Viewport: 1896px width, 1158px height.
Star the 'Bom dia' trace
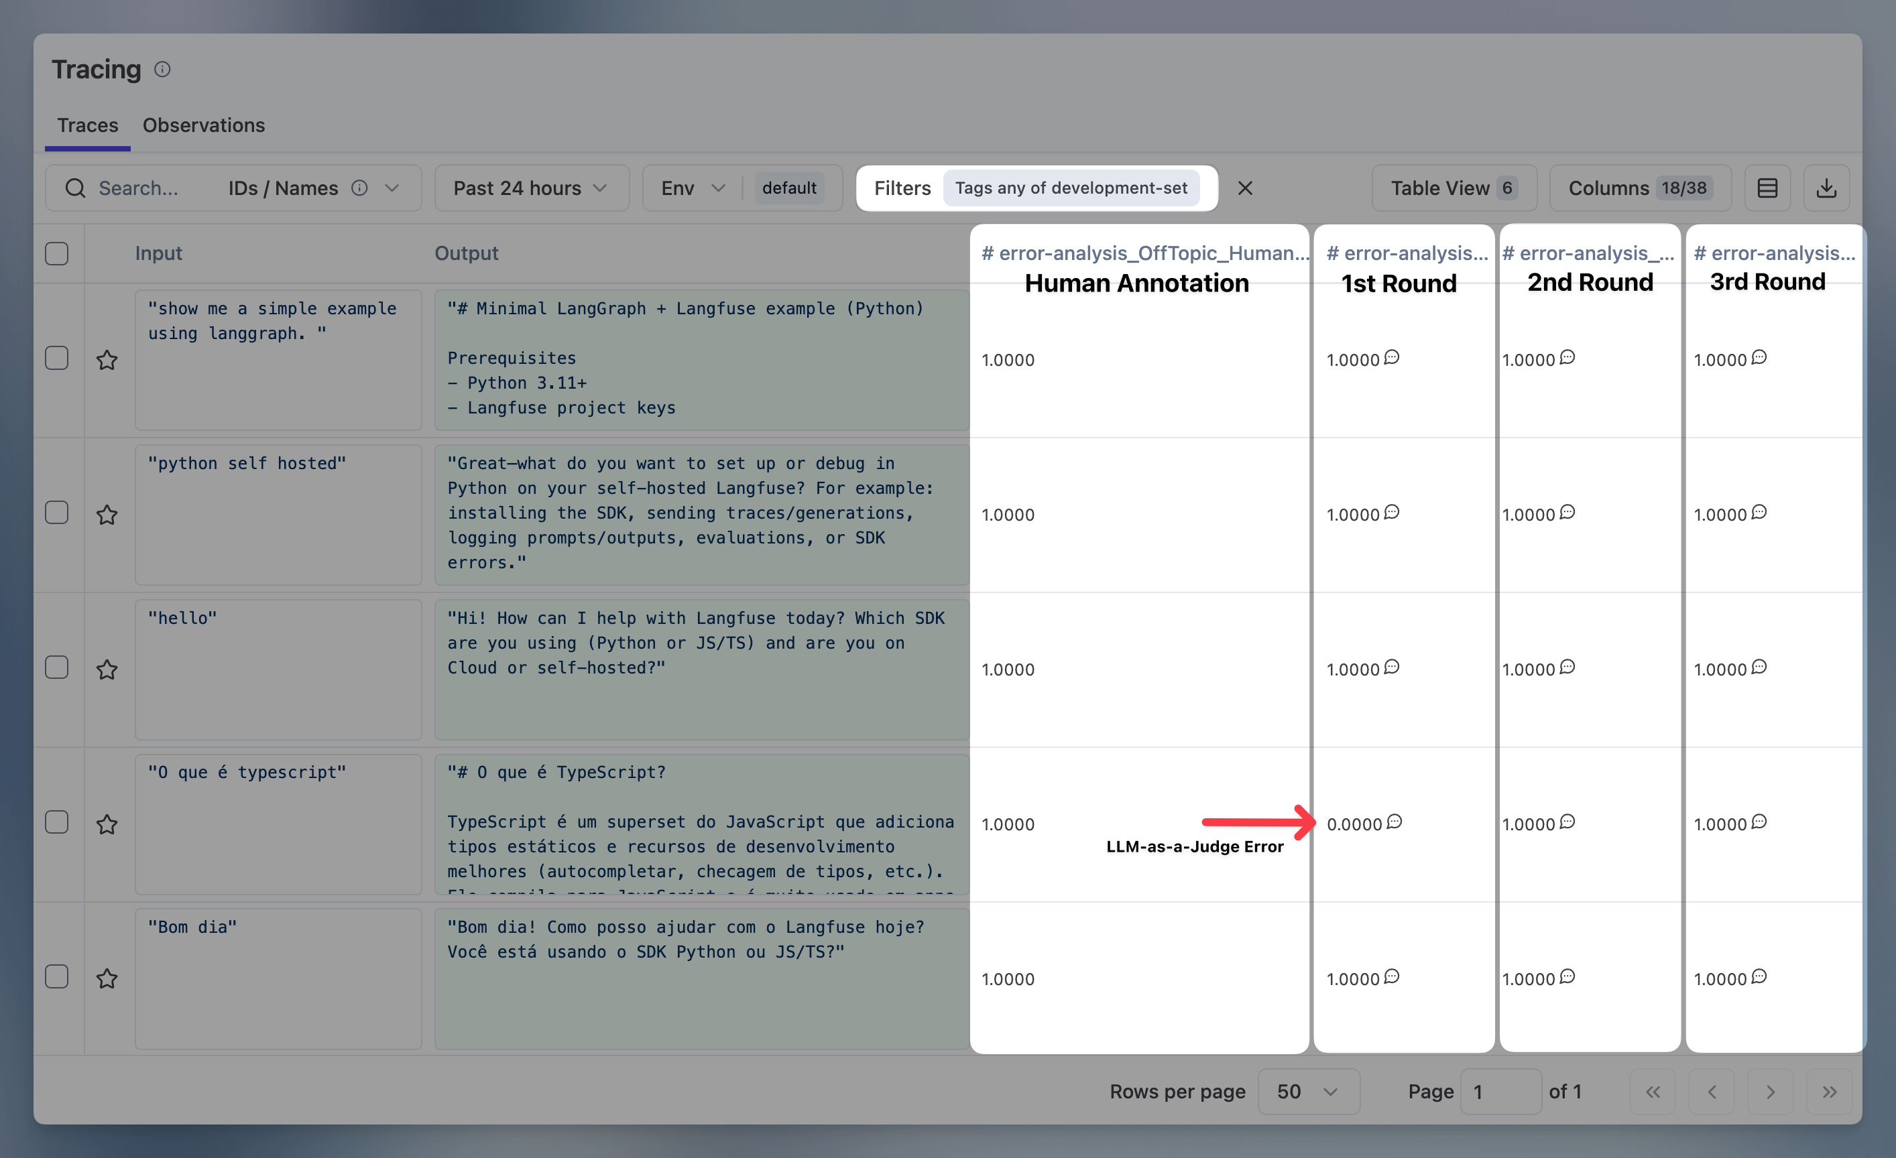tap(107, 979)
